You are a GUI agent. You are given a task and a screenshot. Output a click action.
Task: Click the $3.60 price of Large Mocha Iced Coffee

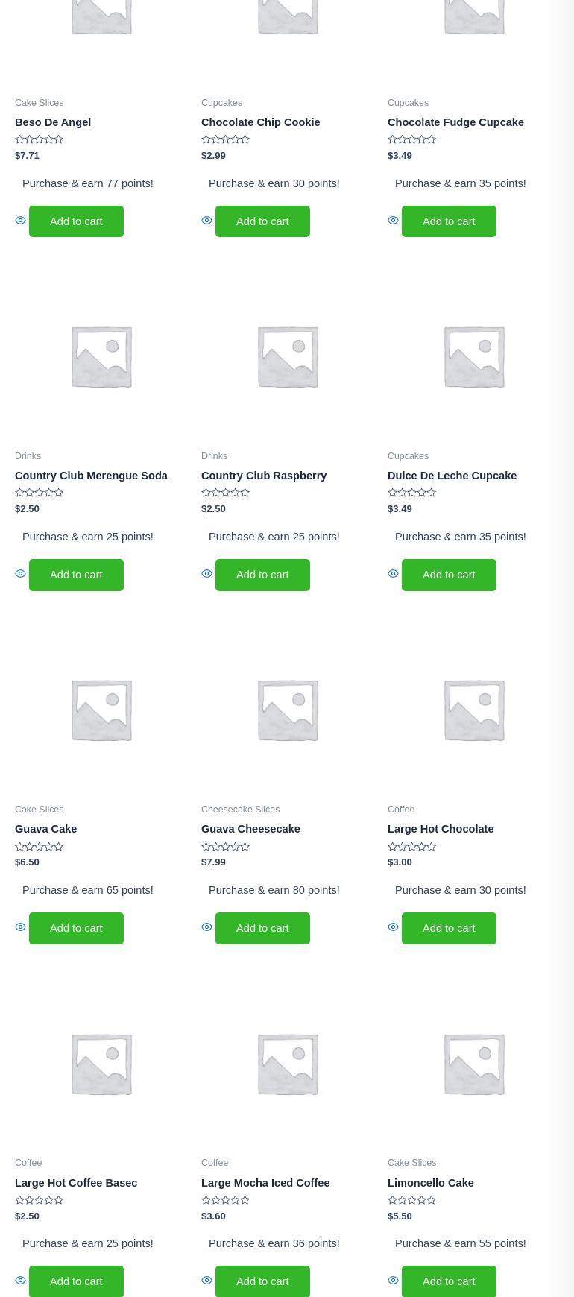pos(213,1216)
